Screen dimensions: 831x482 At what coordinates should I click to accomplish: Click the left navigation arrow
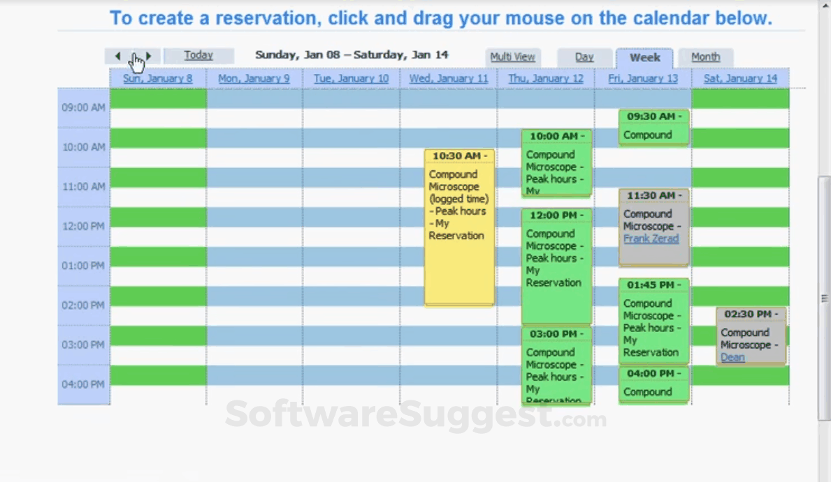point(117,56)
